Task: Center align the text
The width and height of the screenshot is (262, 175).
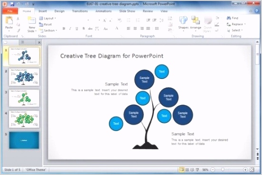Action: coord(135,29)
